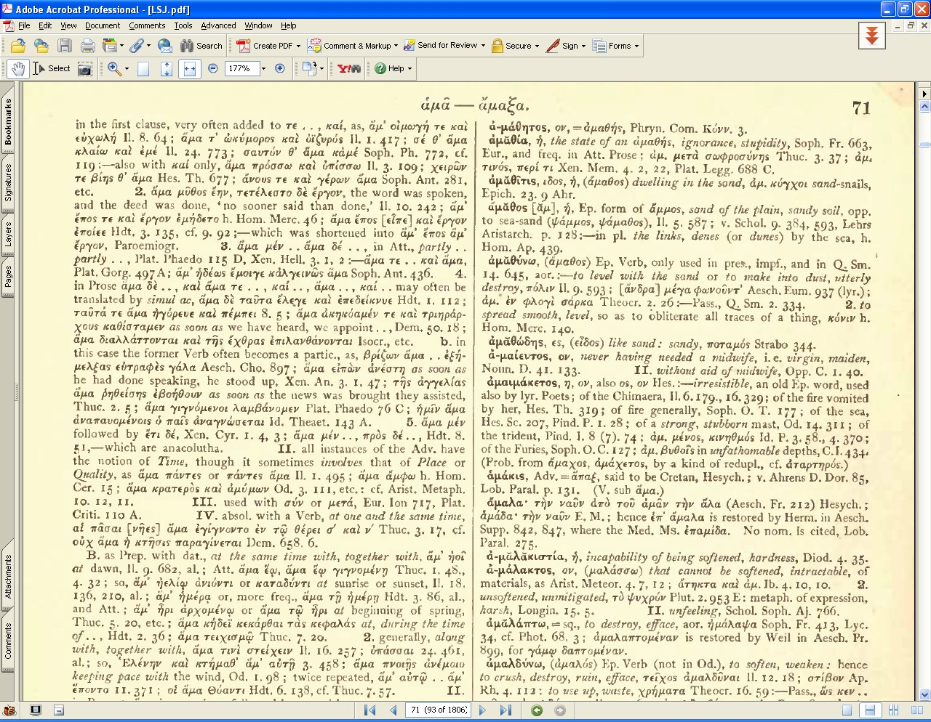Open the Bookmarks side tab
This screenshot has width=931, height=722.
click(x=8, y=122)
